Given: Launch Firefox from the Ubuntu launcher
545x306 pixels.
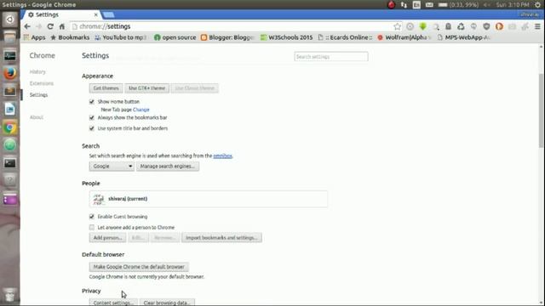Looking at the screenshot, I should click(9, 74).
